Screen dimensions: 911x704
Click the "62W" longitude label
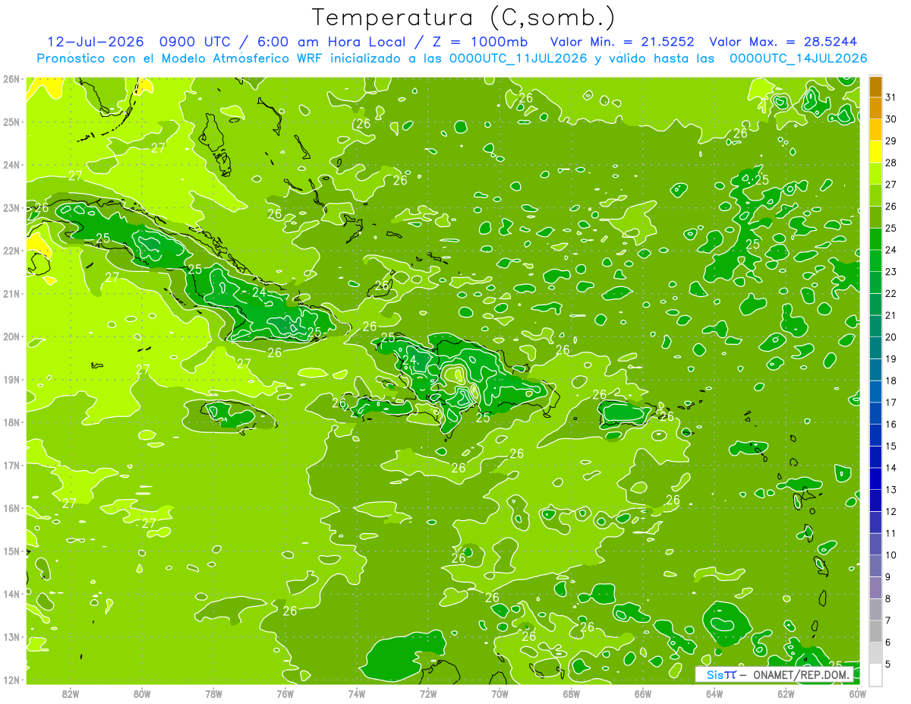pyautogui.click(x=786, y=694)
